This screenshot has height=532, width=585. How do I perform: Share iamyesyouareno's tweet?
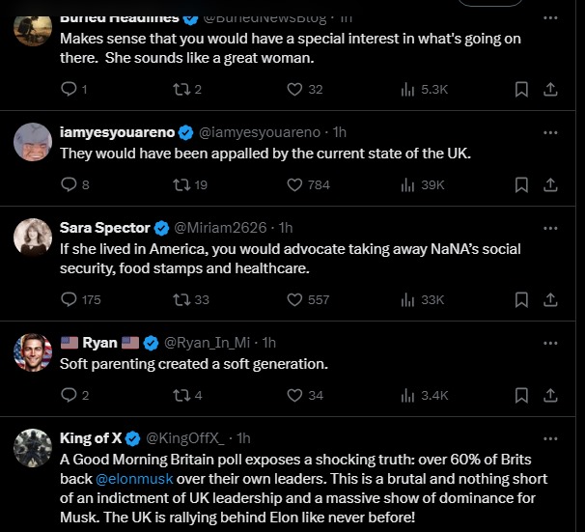tap(550, 184)
